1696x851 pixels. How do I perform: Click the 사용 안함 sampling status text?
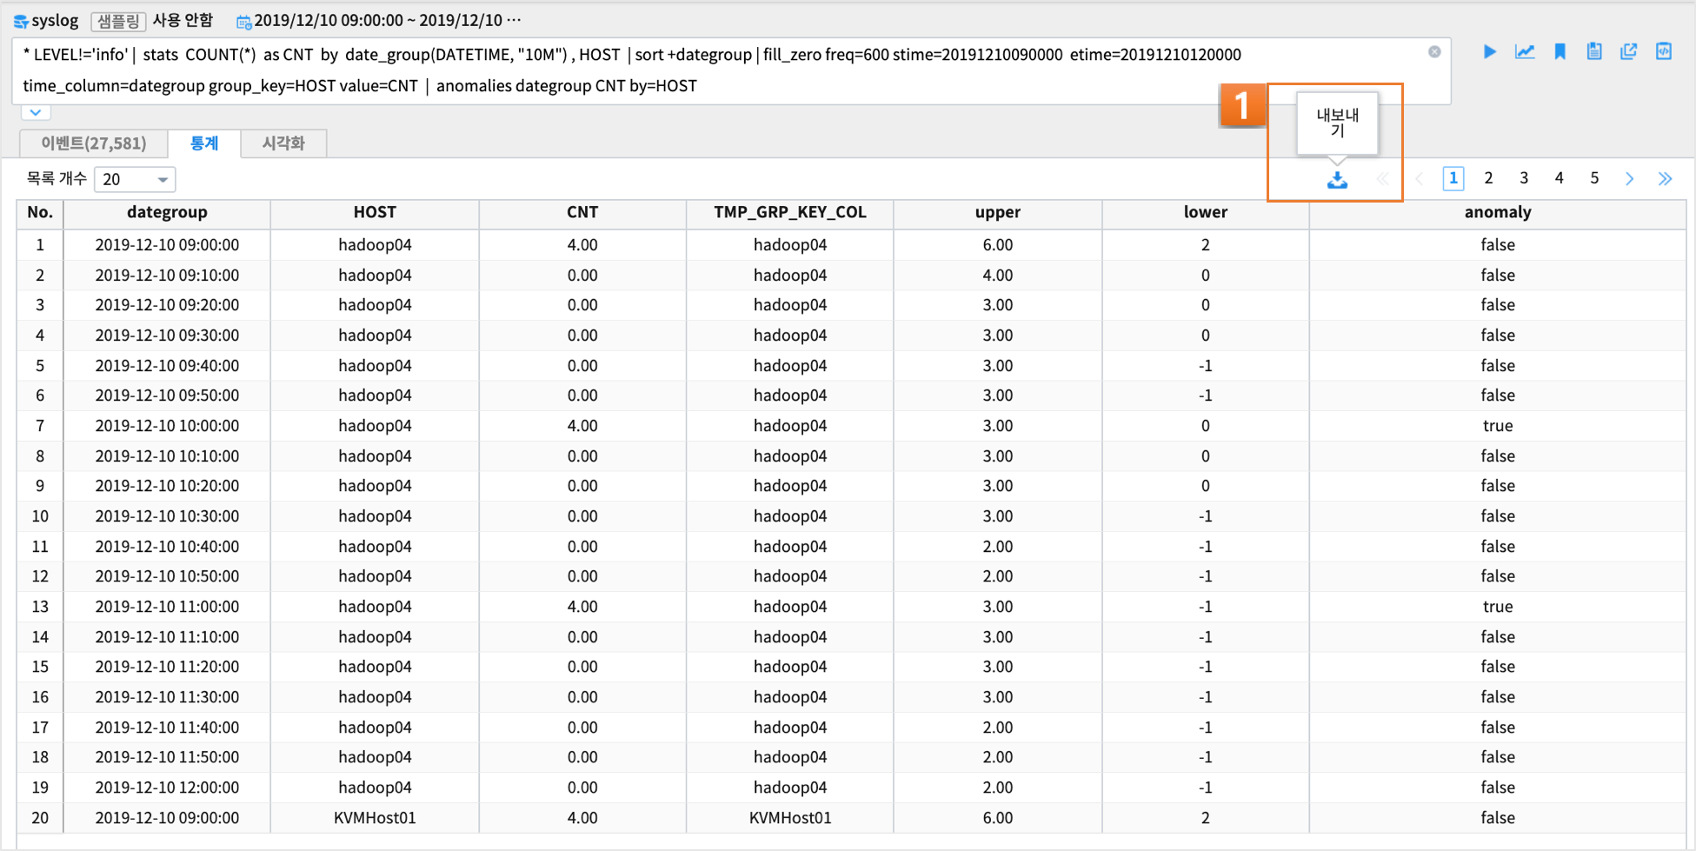[183, 20]
